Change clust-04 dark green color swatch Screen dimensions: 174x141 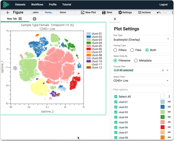click(x=162, y=117)
